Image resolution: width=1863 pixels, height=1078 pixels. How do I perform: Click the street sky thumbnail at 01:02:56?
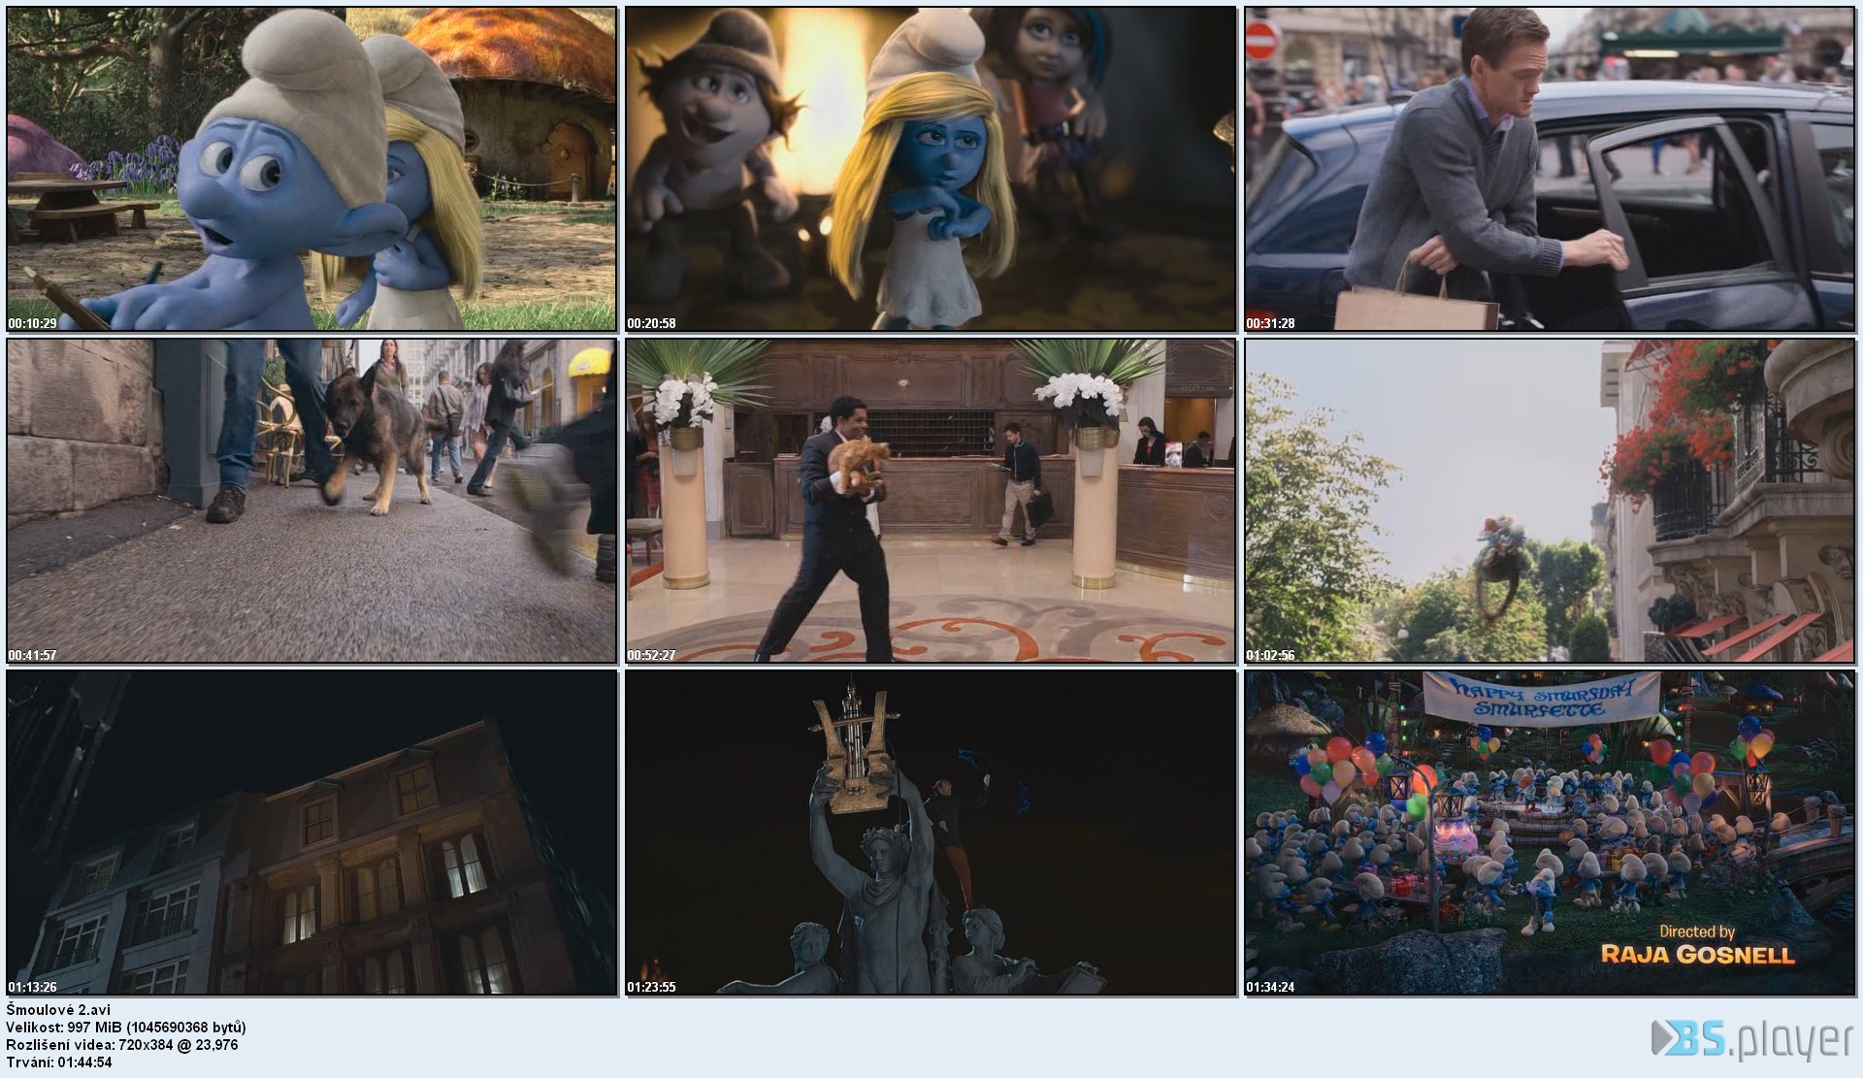click(x=1550, y=500)
